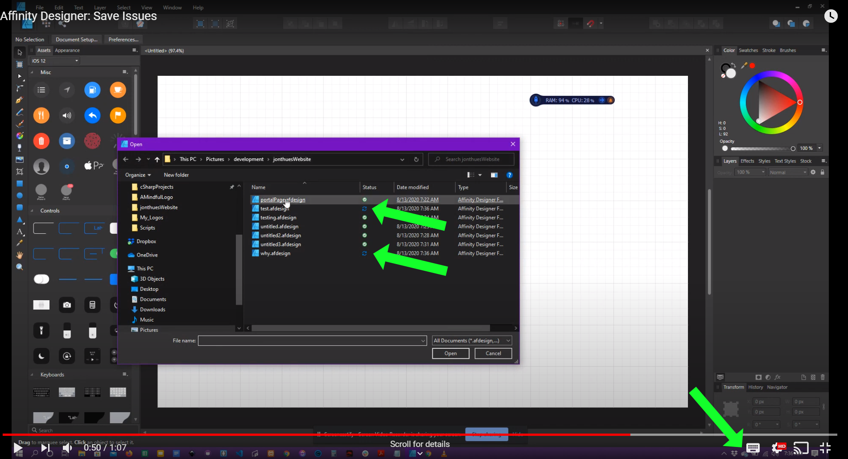The image size is (848, 459).
Task: Open the File menu
Action: (x=40, y=8)
